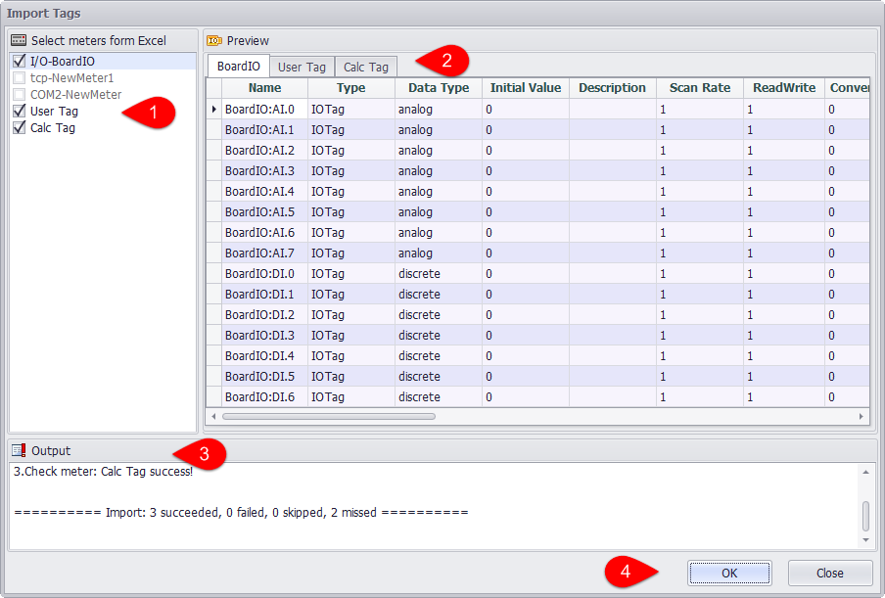The width and height of the screenshot is (885, 598).
Task: Open the Calc Tag tab
Action: click(x=366, y=67)
